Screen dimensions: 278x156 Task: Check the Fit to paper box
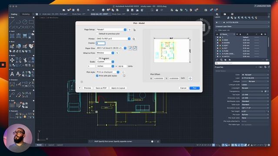point(97,58)
